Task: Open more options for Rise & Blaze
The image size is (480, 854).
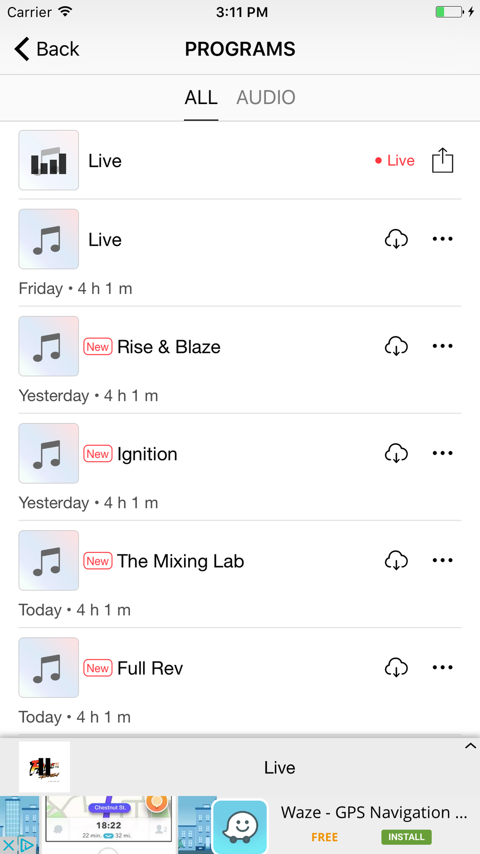Action: pos(442,346)
